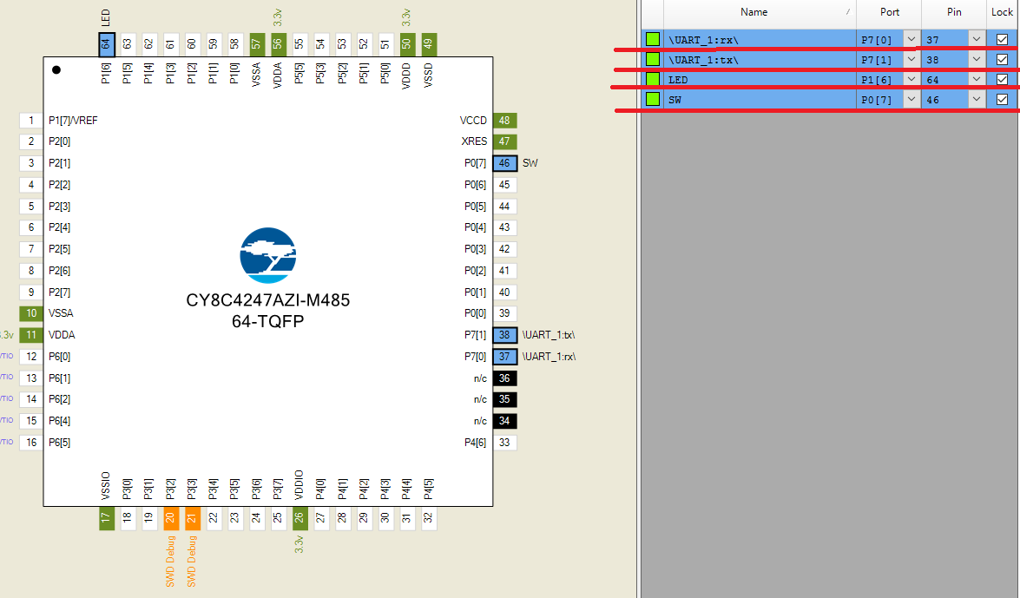This screenshot has width=1020, height=598.
Task: Click pin 11 VDDA box
Action: coord(30,334)
